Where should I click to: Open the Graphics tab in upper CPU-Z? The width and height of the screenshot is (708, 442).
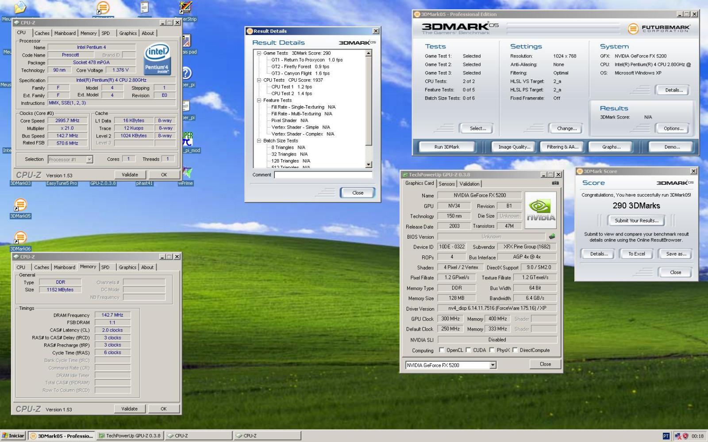click(128, 33)
